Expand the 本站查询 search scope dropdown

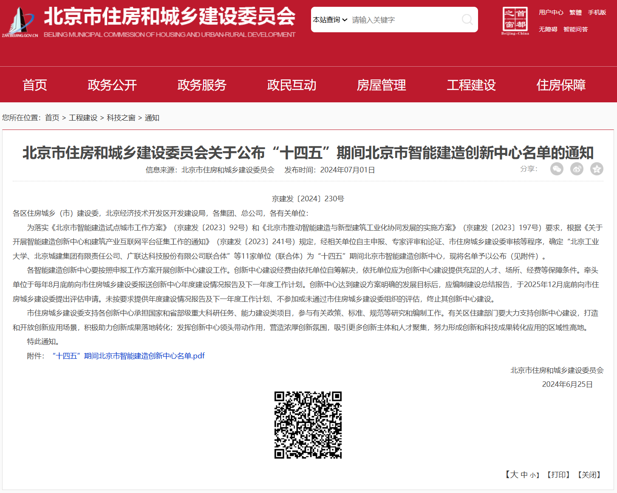330,20
